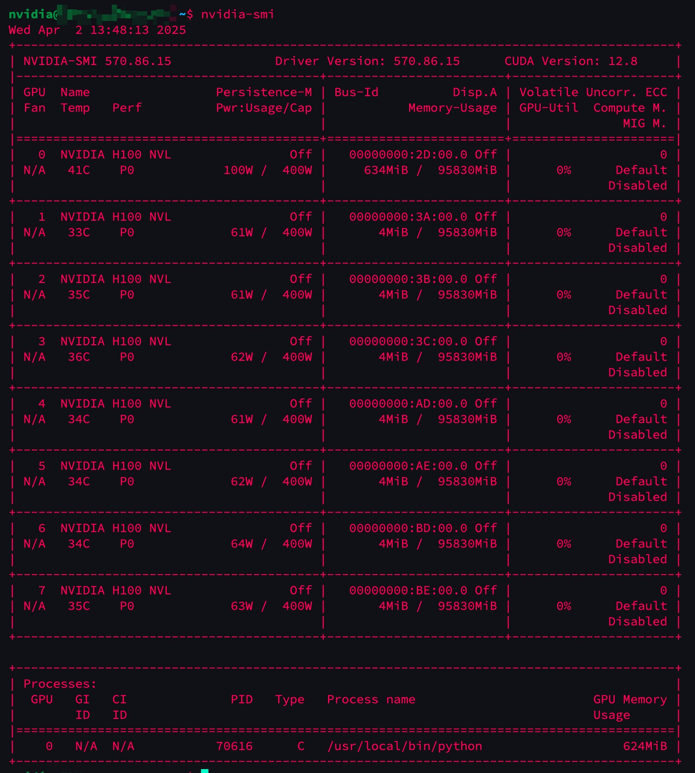695x773 pixels.
Task: Click the GPU-Util column header
Action: 549,108
